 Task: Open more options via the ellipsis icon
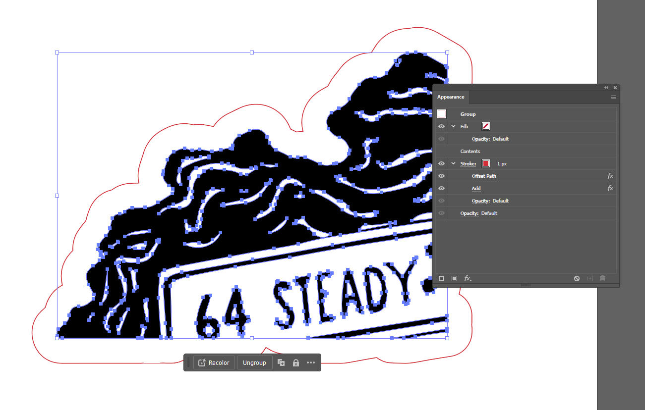(311, 362)
